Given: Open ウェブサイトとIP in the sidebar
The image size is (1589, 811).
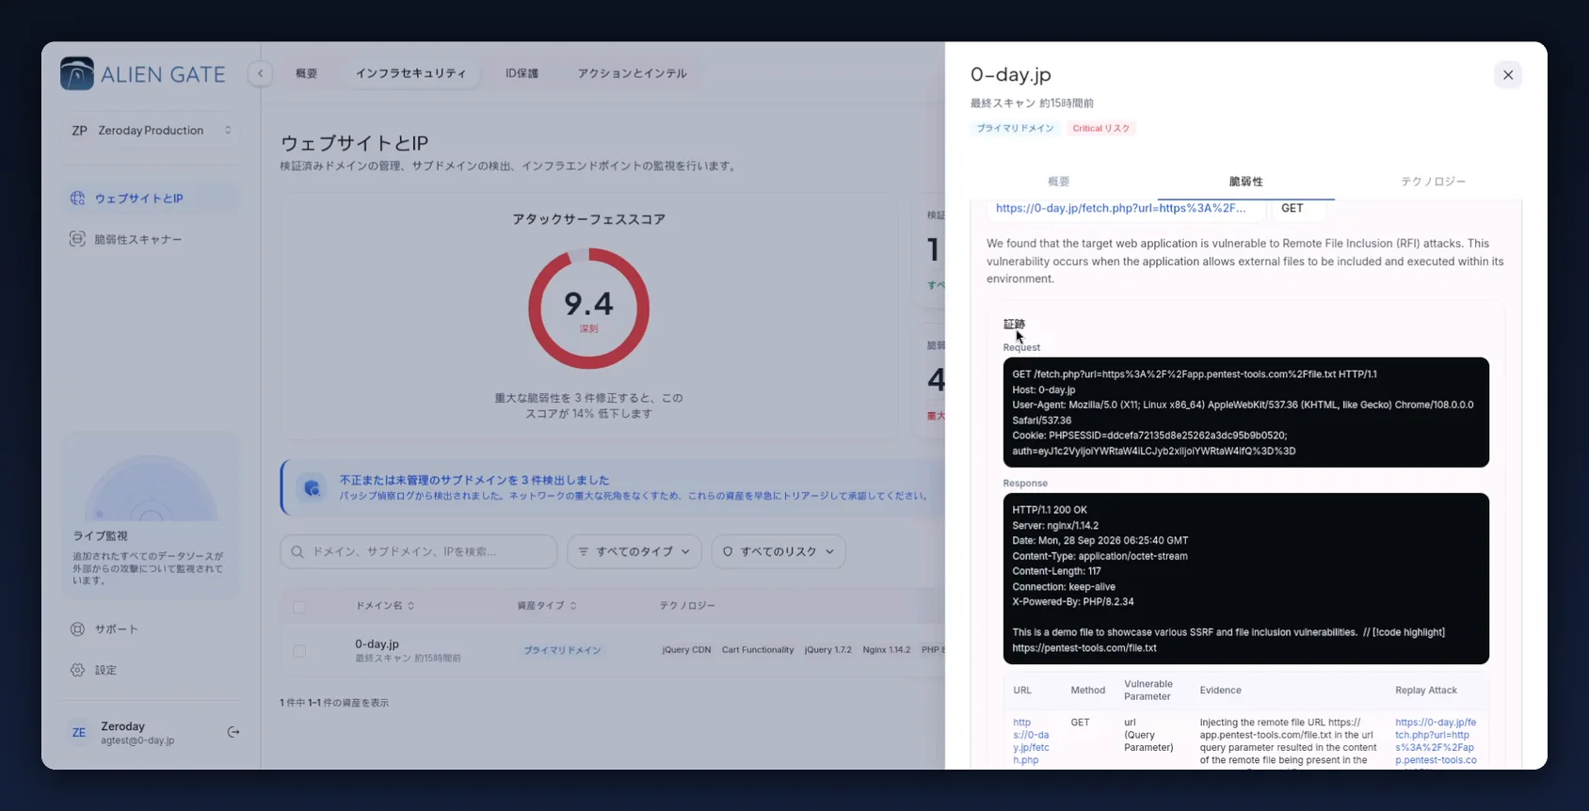Looking at the screenshot, I should pyautogui.click(x=151, y=199).
